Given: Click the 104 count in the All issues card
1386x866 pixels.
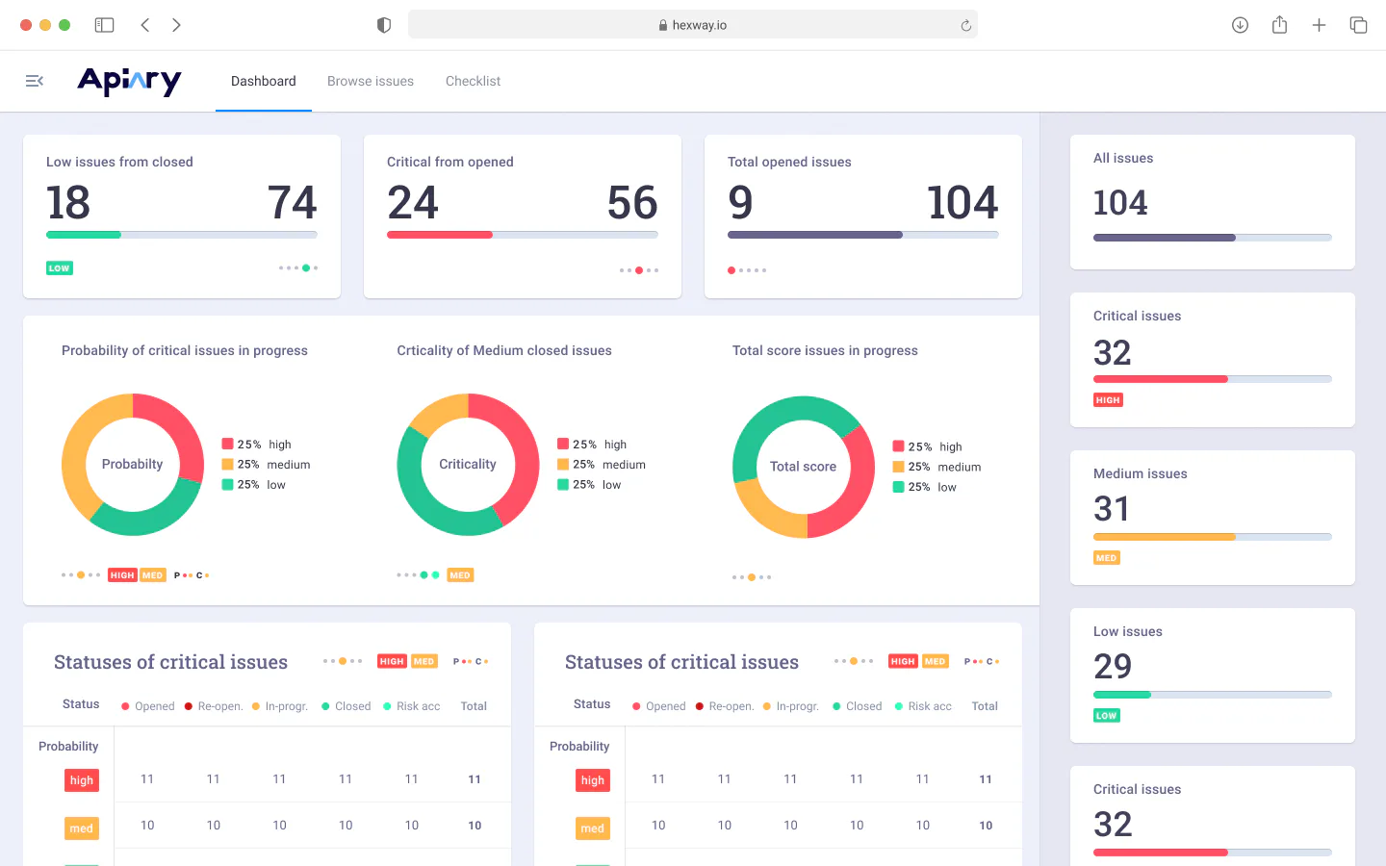Looking at the screenshot, I should tap(1120, 203).
